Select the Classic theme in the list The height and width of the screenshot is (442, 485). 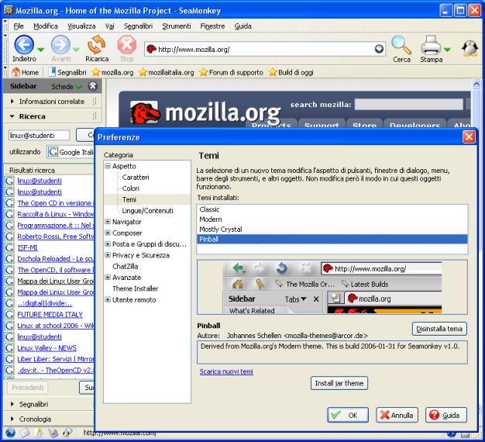332,209
